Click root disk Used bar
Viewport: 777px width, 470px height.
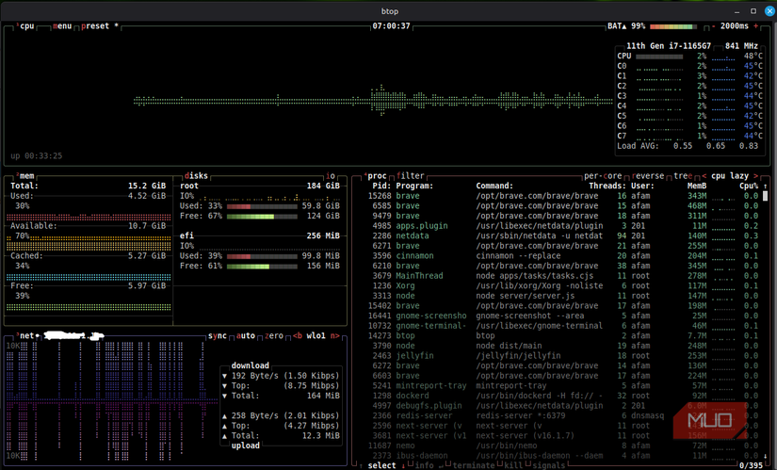[262, 206]
